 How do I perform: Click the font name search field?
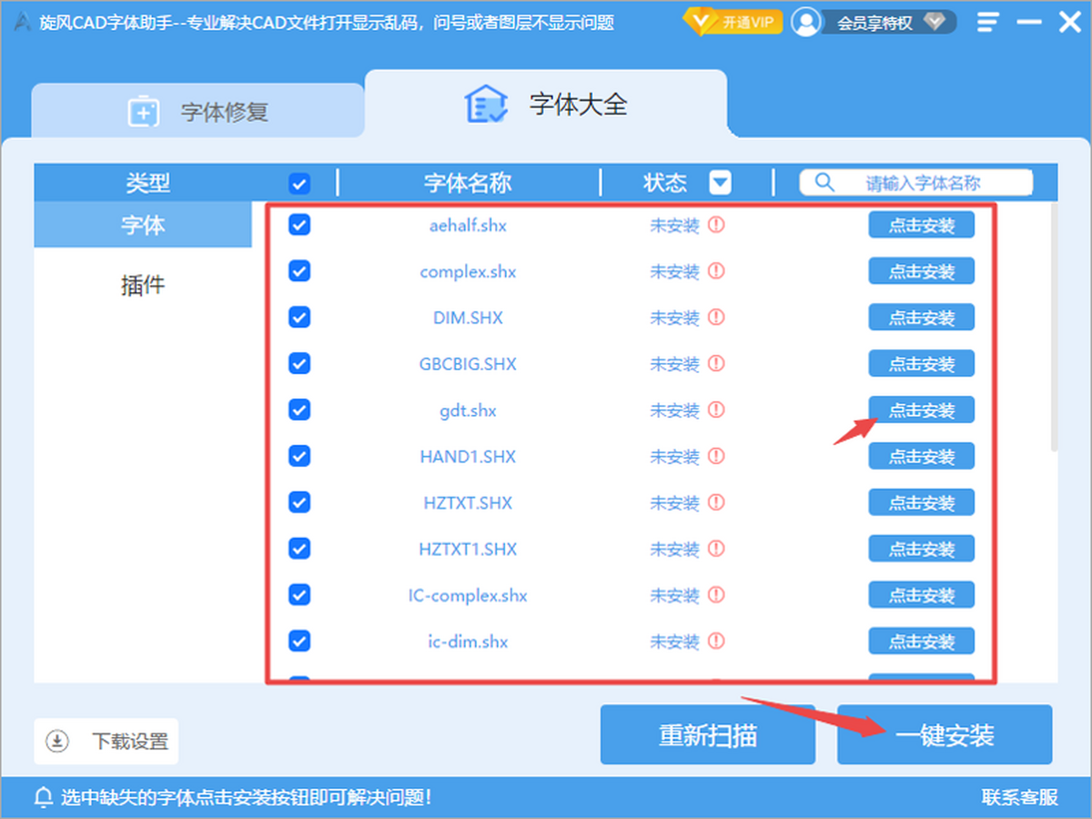[916, 182]
